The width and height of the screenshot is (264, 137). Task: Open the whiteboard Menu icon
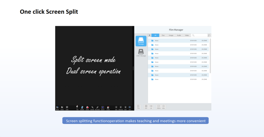[57, 107]
